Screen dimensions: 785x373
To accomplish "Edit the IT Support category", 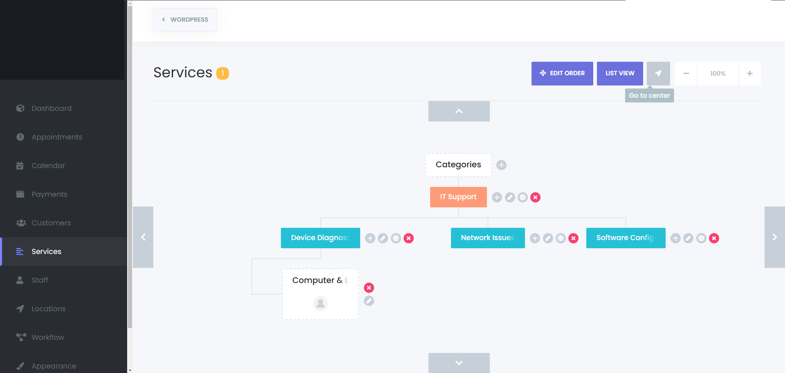I will (510, 198).
